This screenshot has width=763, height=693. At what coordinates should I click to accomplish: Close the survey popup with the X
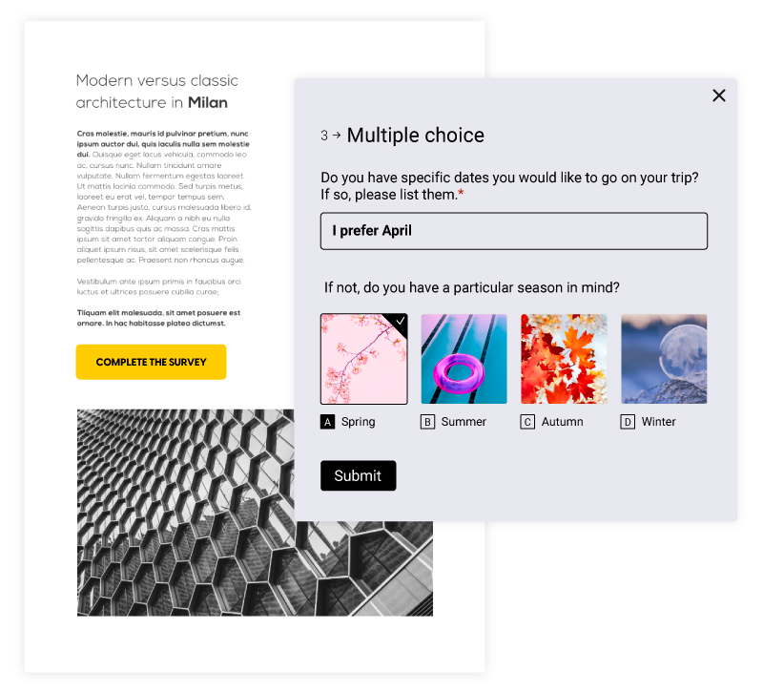coord(719,95)
